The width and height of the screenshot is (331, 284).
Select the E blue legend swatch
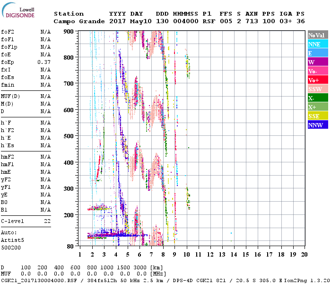[x=318, y=53]
